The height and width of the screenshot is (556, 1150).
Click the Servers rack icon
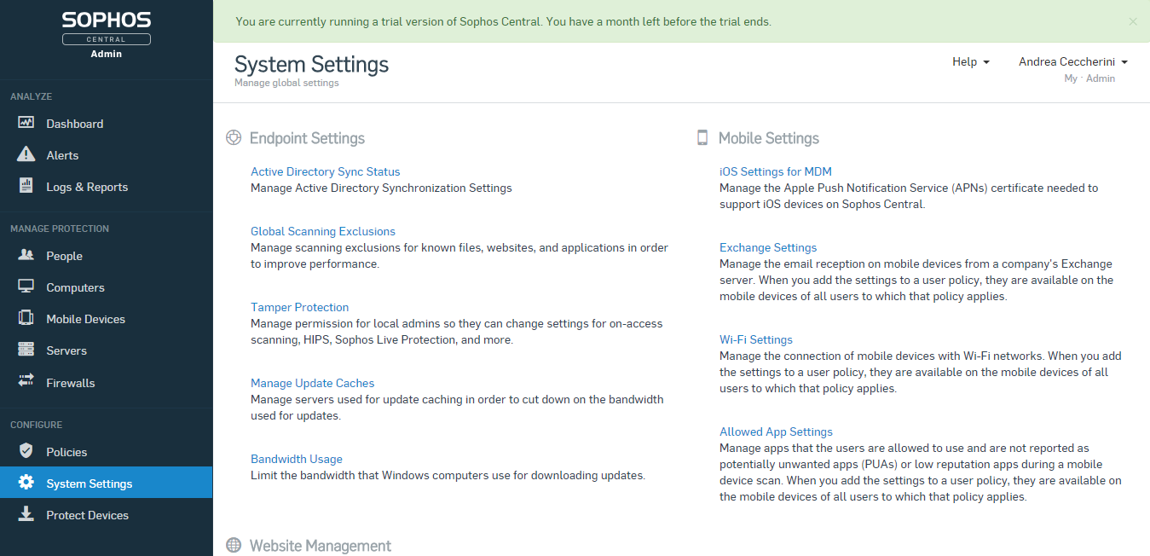[26, 350]
